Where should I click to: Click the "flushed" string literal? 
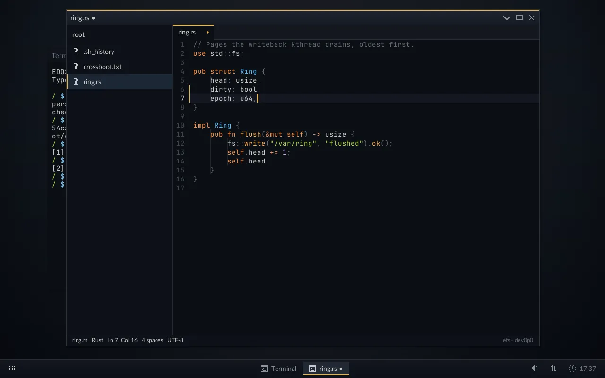pyautogui.click(x=344, y=143)
